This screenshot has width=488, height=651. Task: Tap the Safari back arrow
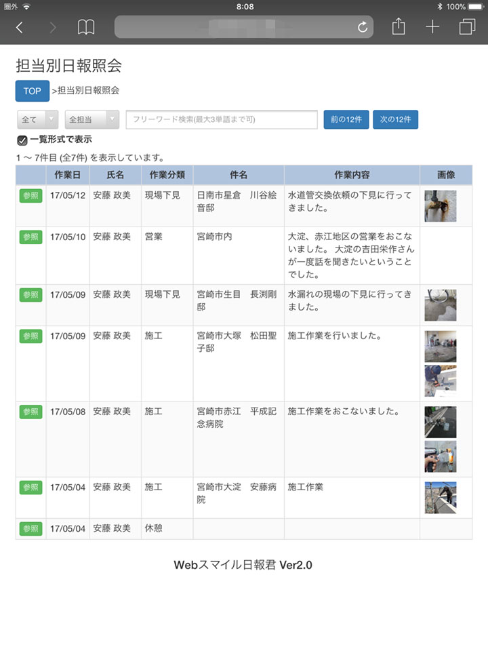[x=20, y=27]
